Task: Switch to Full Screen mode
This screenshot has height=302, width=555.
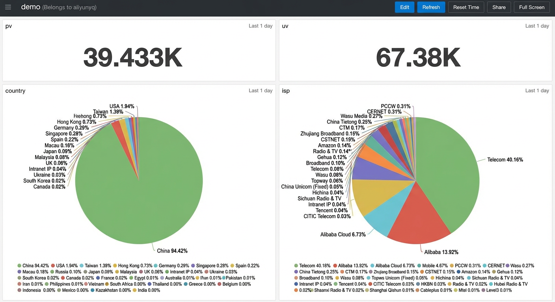Action: pos(532,7)
